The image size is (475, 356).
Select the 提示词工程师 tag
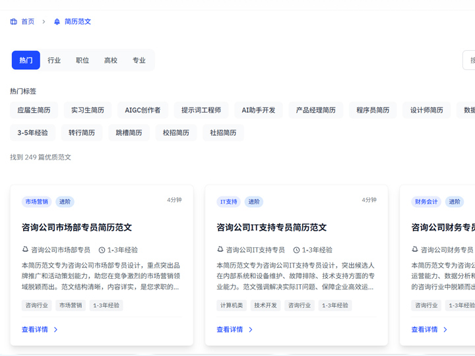[201, 110]
